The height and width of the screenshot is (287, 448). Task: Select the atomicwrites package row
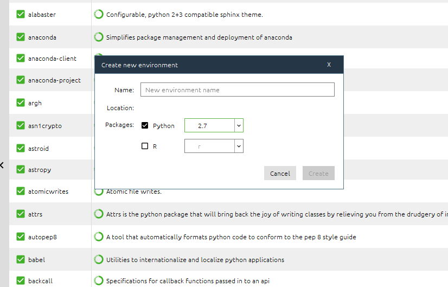coord(48,192)
